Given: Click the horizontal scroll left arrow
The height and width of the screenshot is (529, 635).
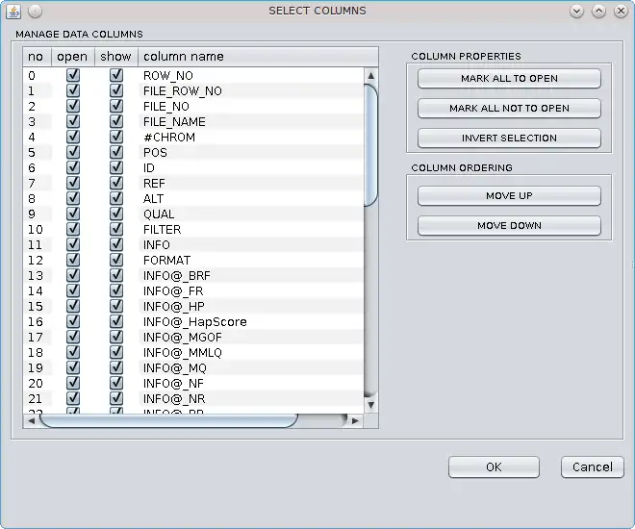Looking at the screenshot, I should click(31, 421).
